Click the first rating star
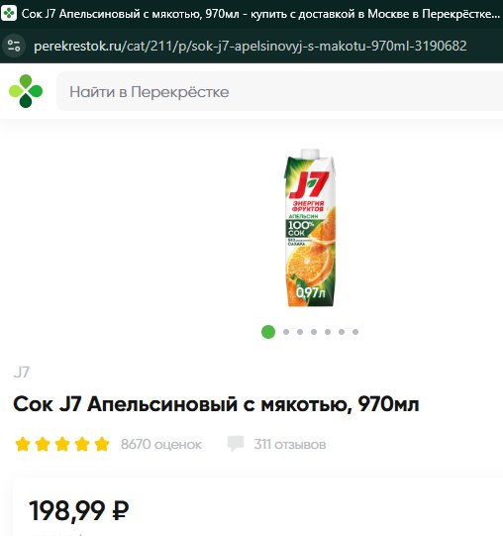Viewport: 503px width, 536px height. pyautogui.click(x=23, y=444)
